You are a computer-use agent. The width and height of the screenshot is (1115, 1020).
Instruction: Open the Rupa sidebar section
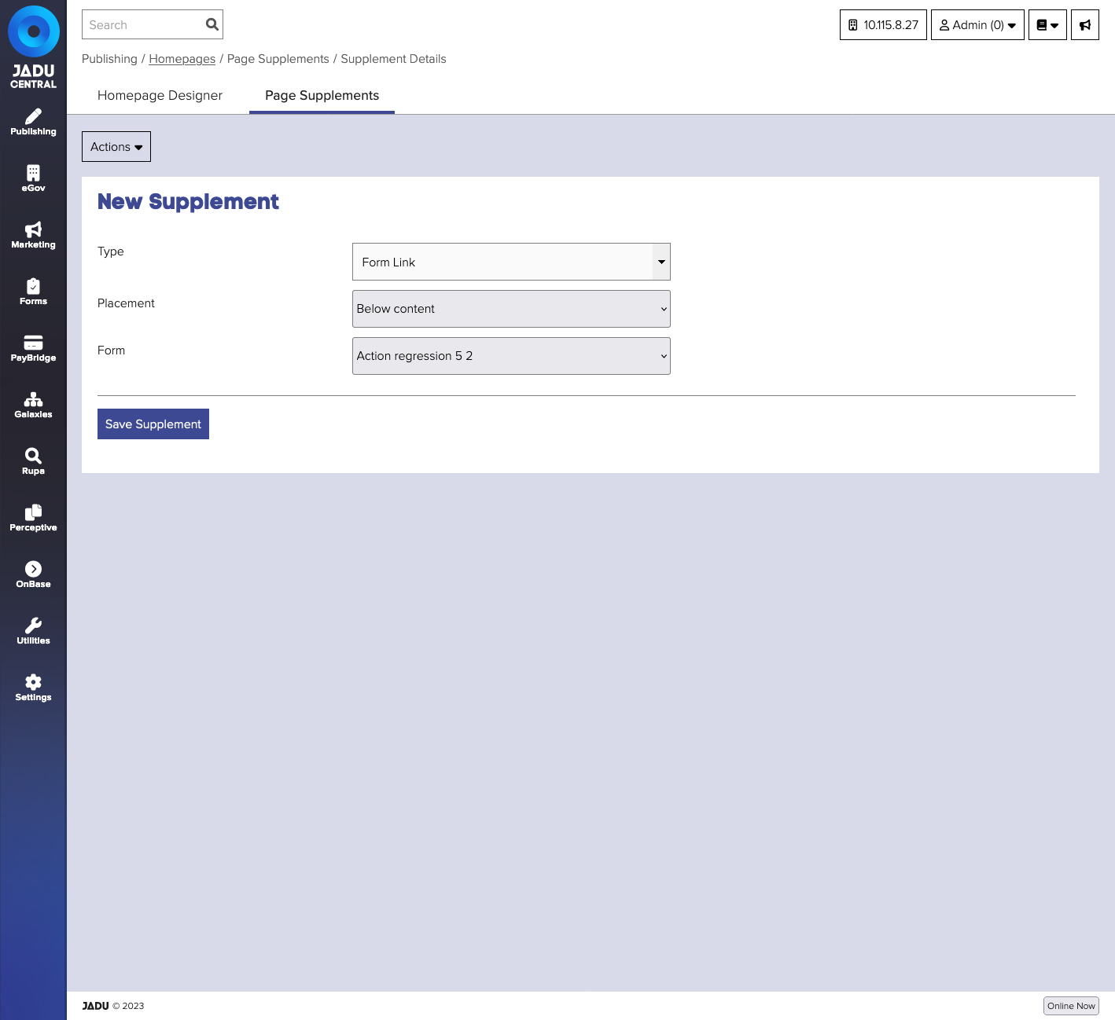33,462
